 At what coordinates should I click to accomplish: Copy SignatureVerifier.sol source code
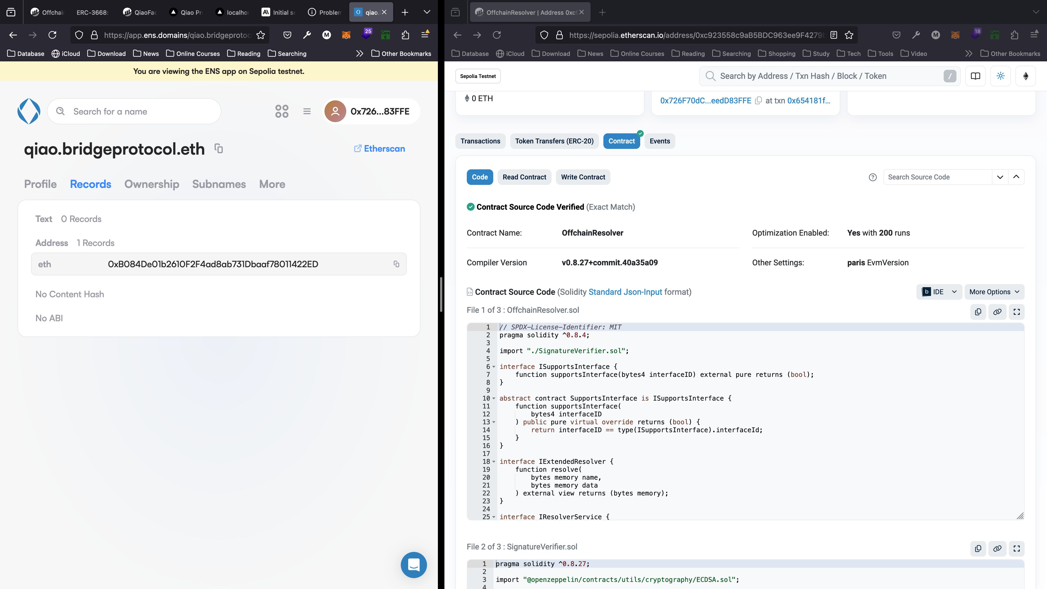tap(978, 548)
